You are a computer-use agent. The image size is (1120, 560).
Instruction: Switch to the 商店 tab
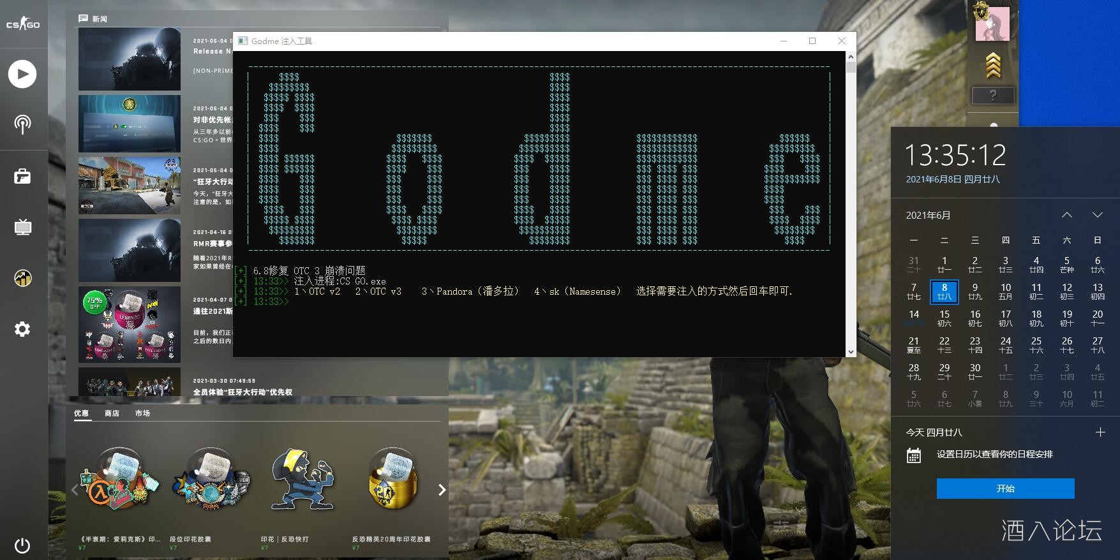tap(112, 413)
